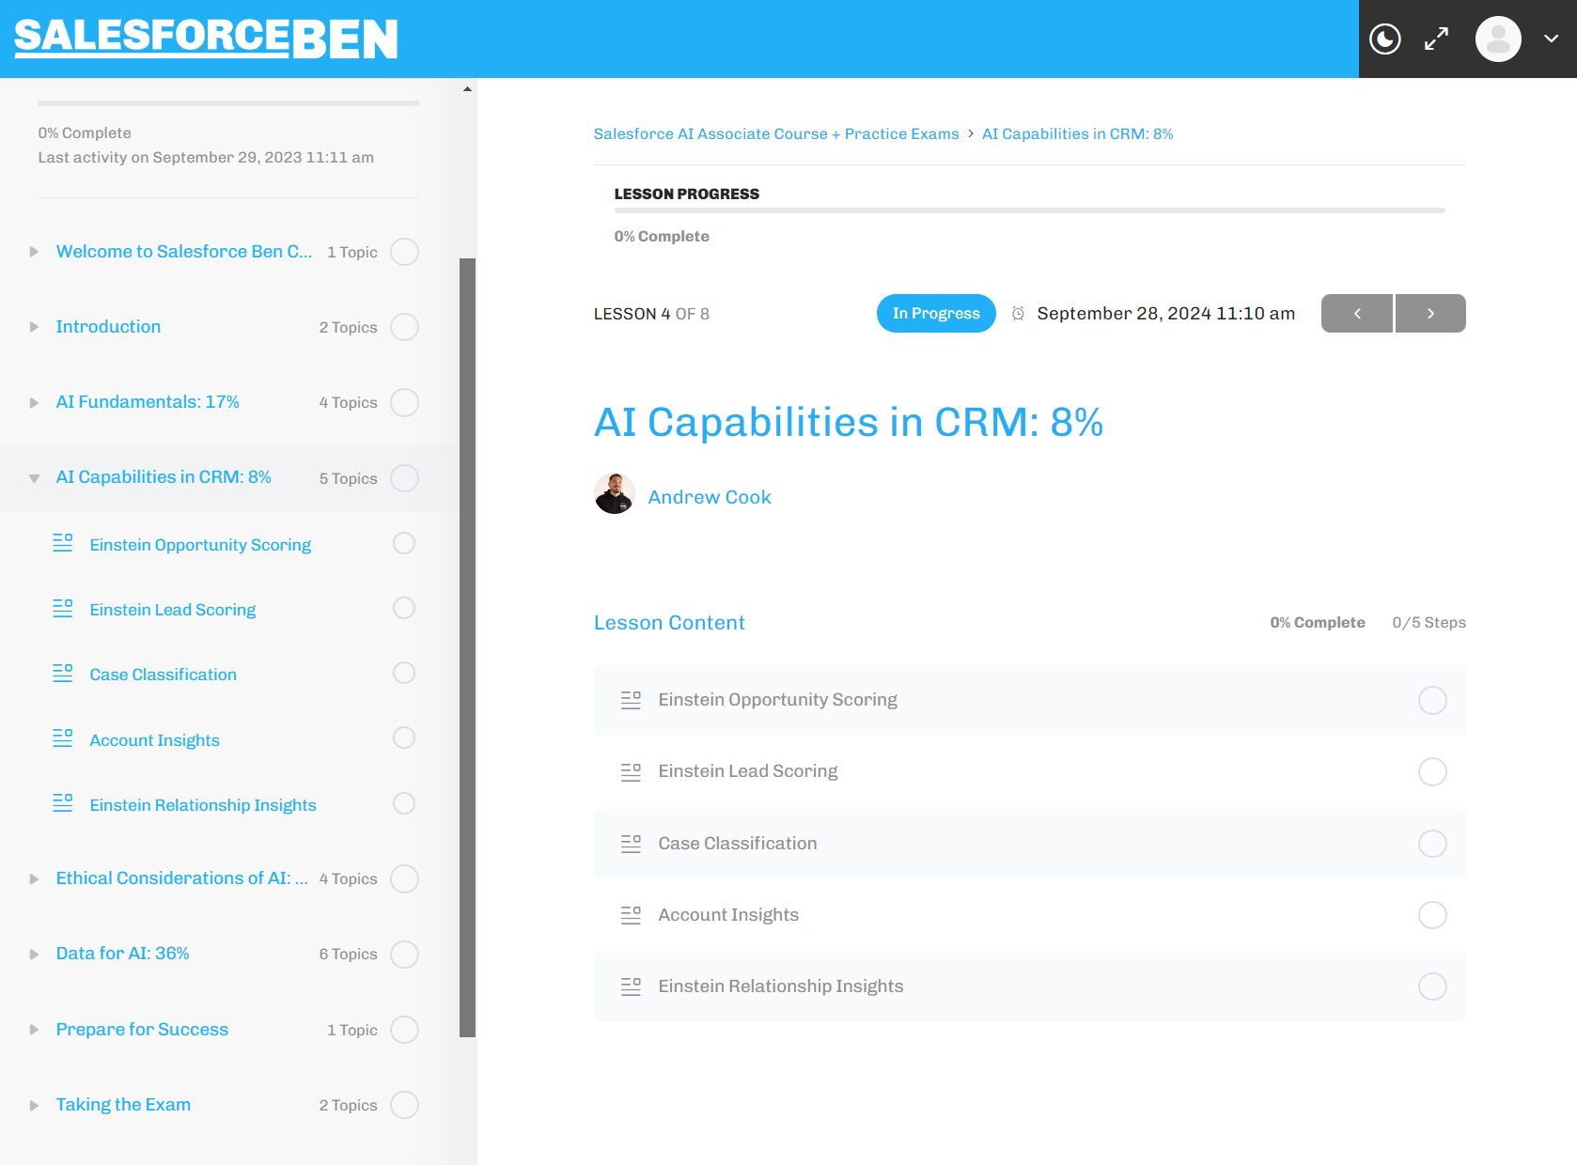The width and height of the screenshot is (1577, 1165).
Task: Click sidebar Case Classification topic icon
Action: pos(63,673)
